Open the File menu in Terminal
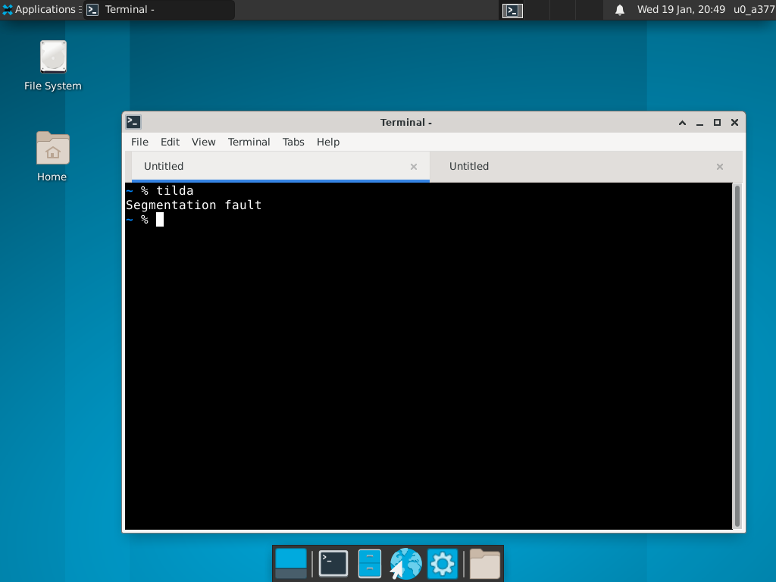 (139, 142)
